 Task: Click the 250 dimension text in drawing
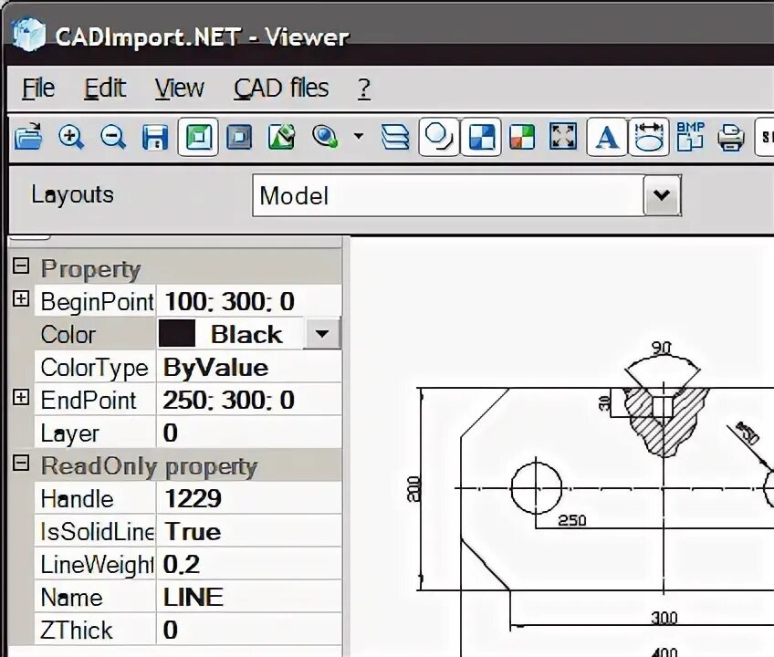[x=572, y=520]
